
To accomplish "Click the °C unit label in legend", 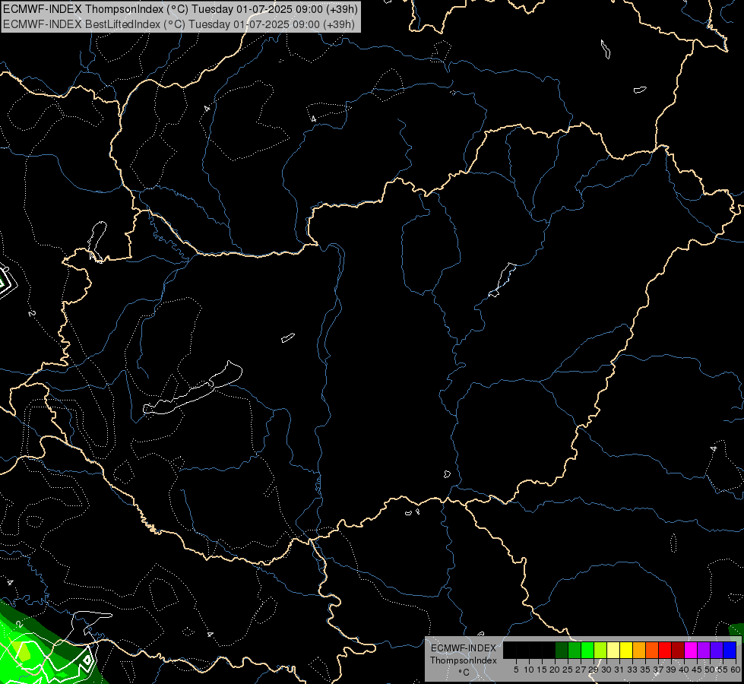I will tap(464, 672).
